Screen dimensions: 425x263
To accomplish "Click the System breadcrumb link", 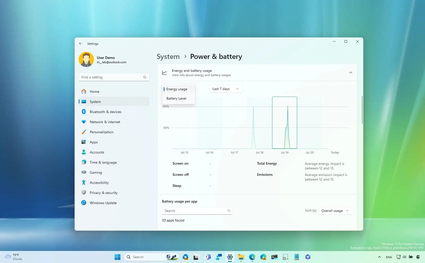I will pyautogui.click(x=168, y=57).
